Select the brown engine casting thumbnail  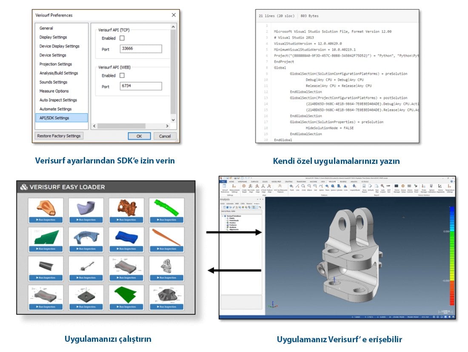point(126,208)
